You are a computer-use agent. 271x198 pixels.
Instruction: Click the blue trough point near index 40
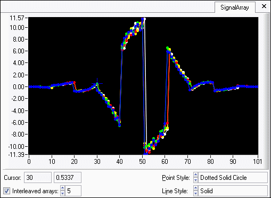(x=119, y=125)
